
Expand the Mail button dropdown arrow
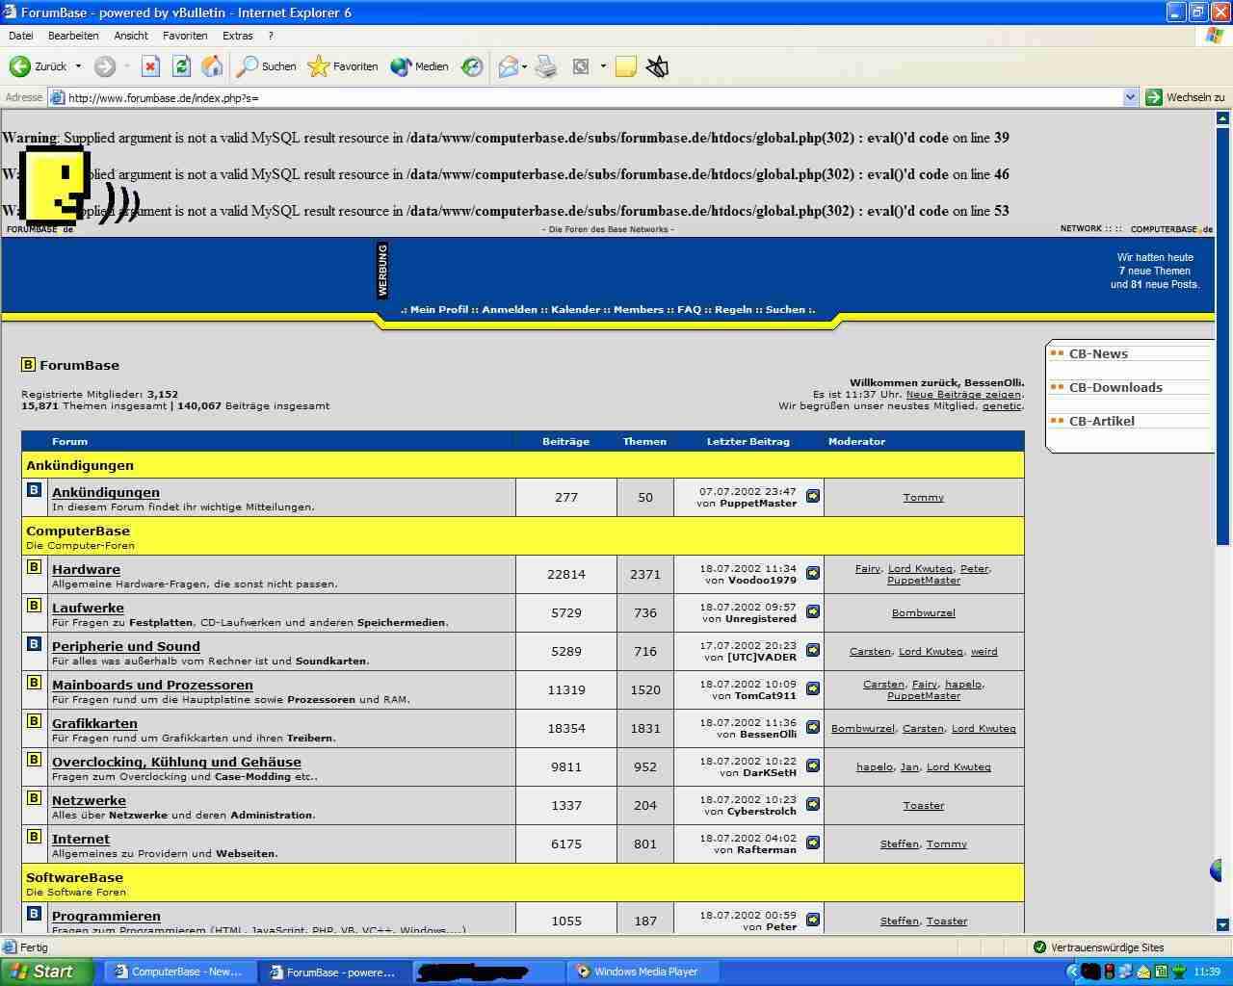click(x=524, y=66)
